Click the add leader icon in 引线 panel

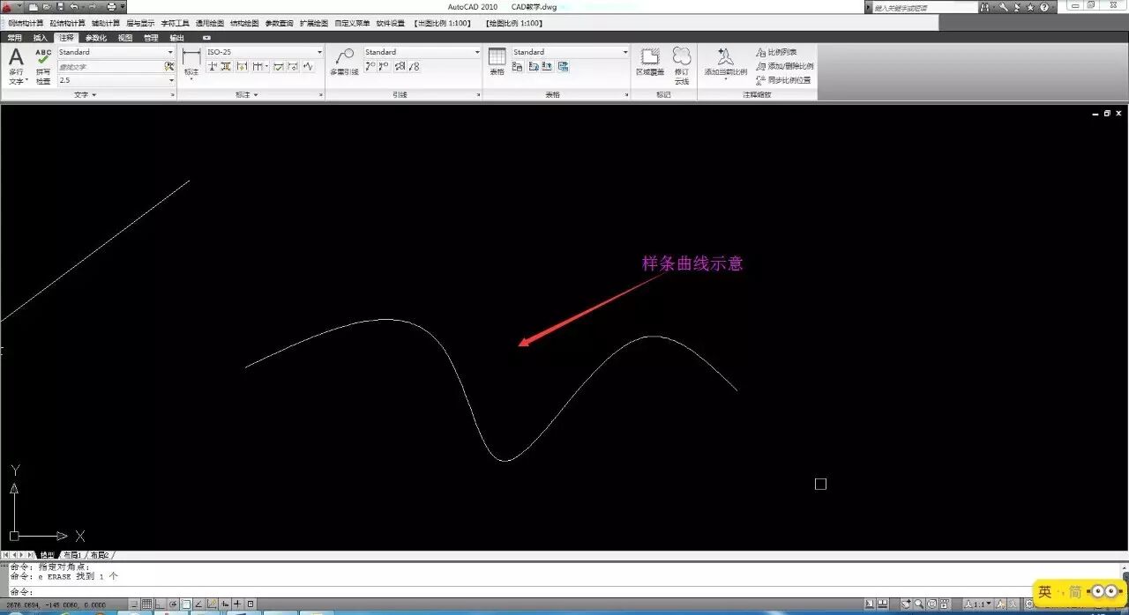pos(370,66)
